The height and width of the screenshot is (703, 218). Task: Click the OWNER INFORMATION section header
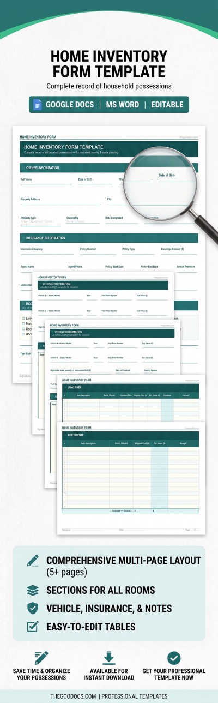click(x=109, y=168)
